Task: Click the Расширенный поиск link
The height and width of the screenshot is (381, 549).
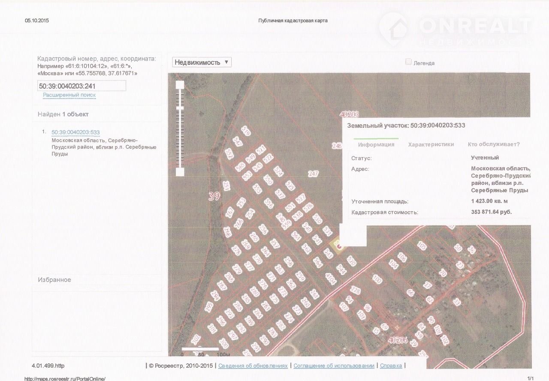Action: tap(69, 95)
